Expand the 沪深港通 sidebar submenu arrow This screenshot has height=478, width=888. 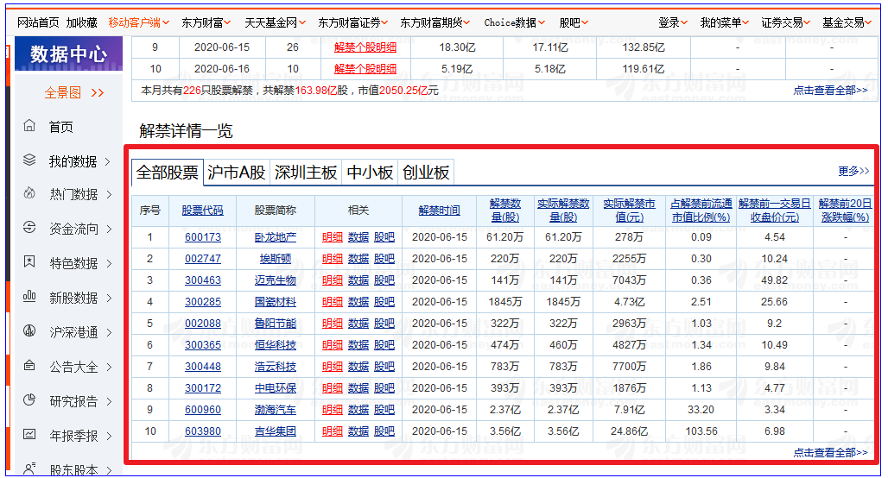[109, 333]
